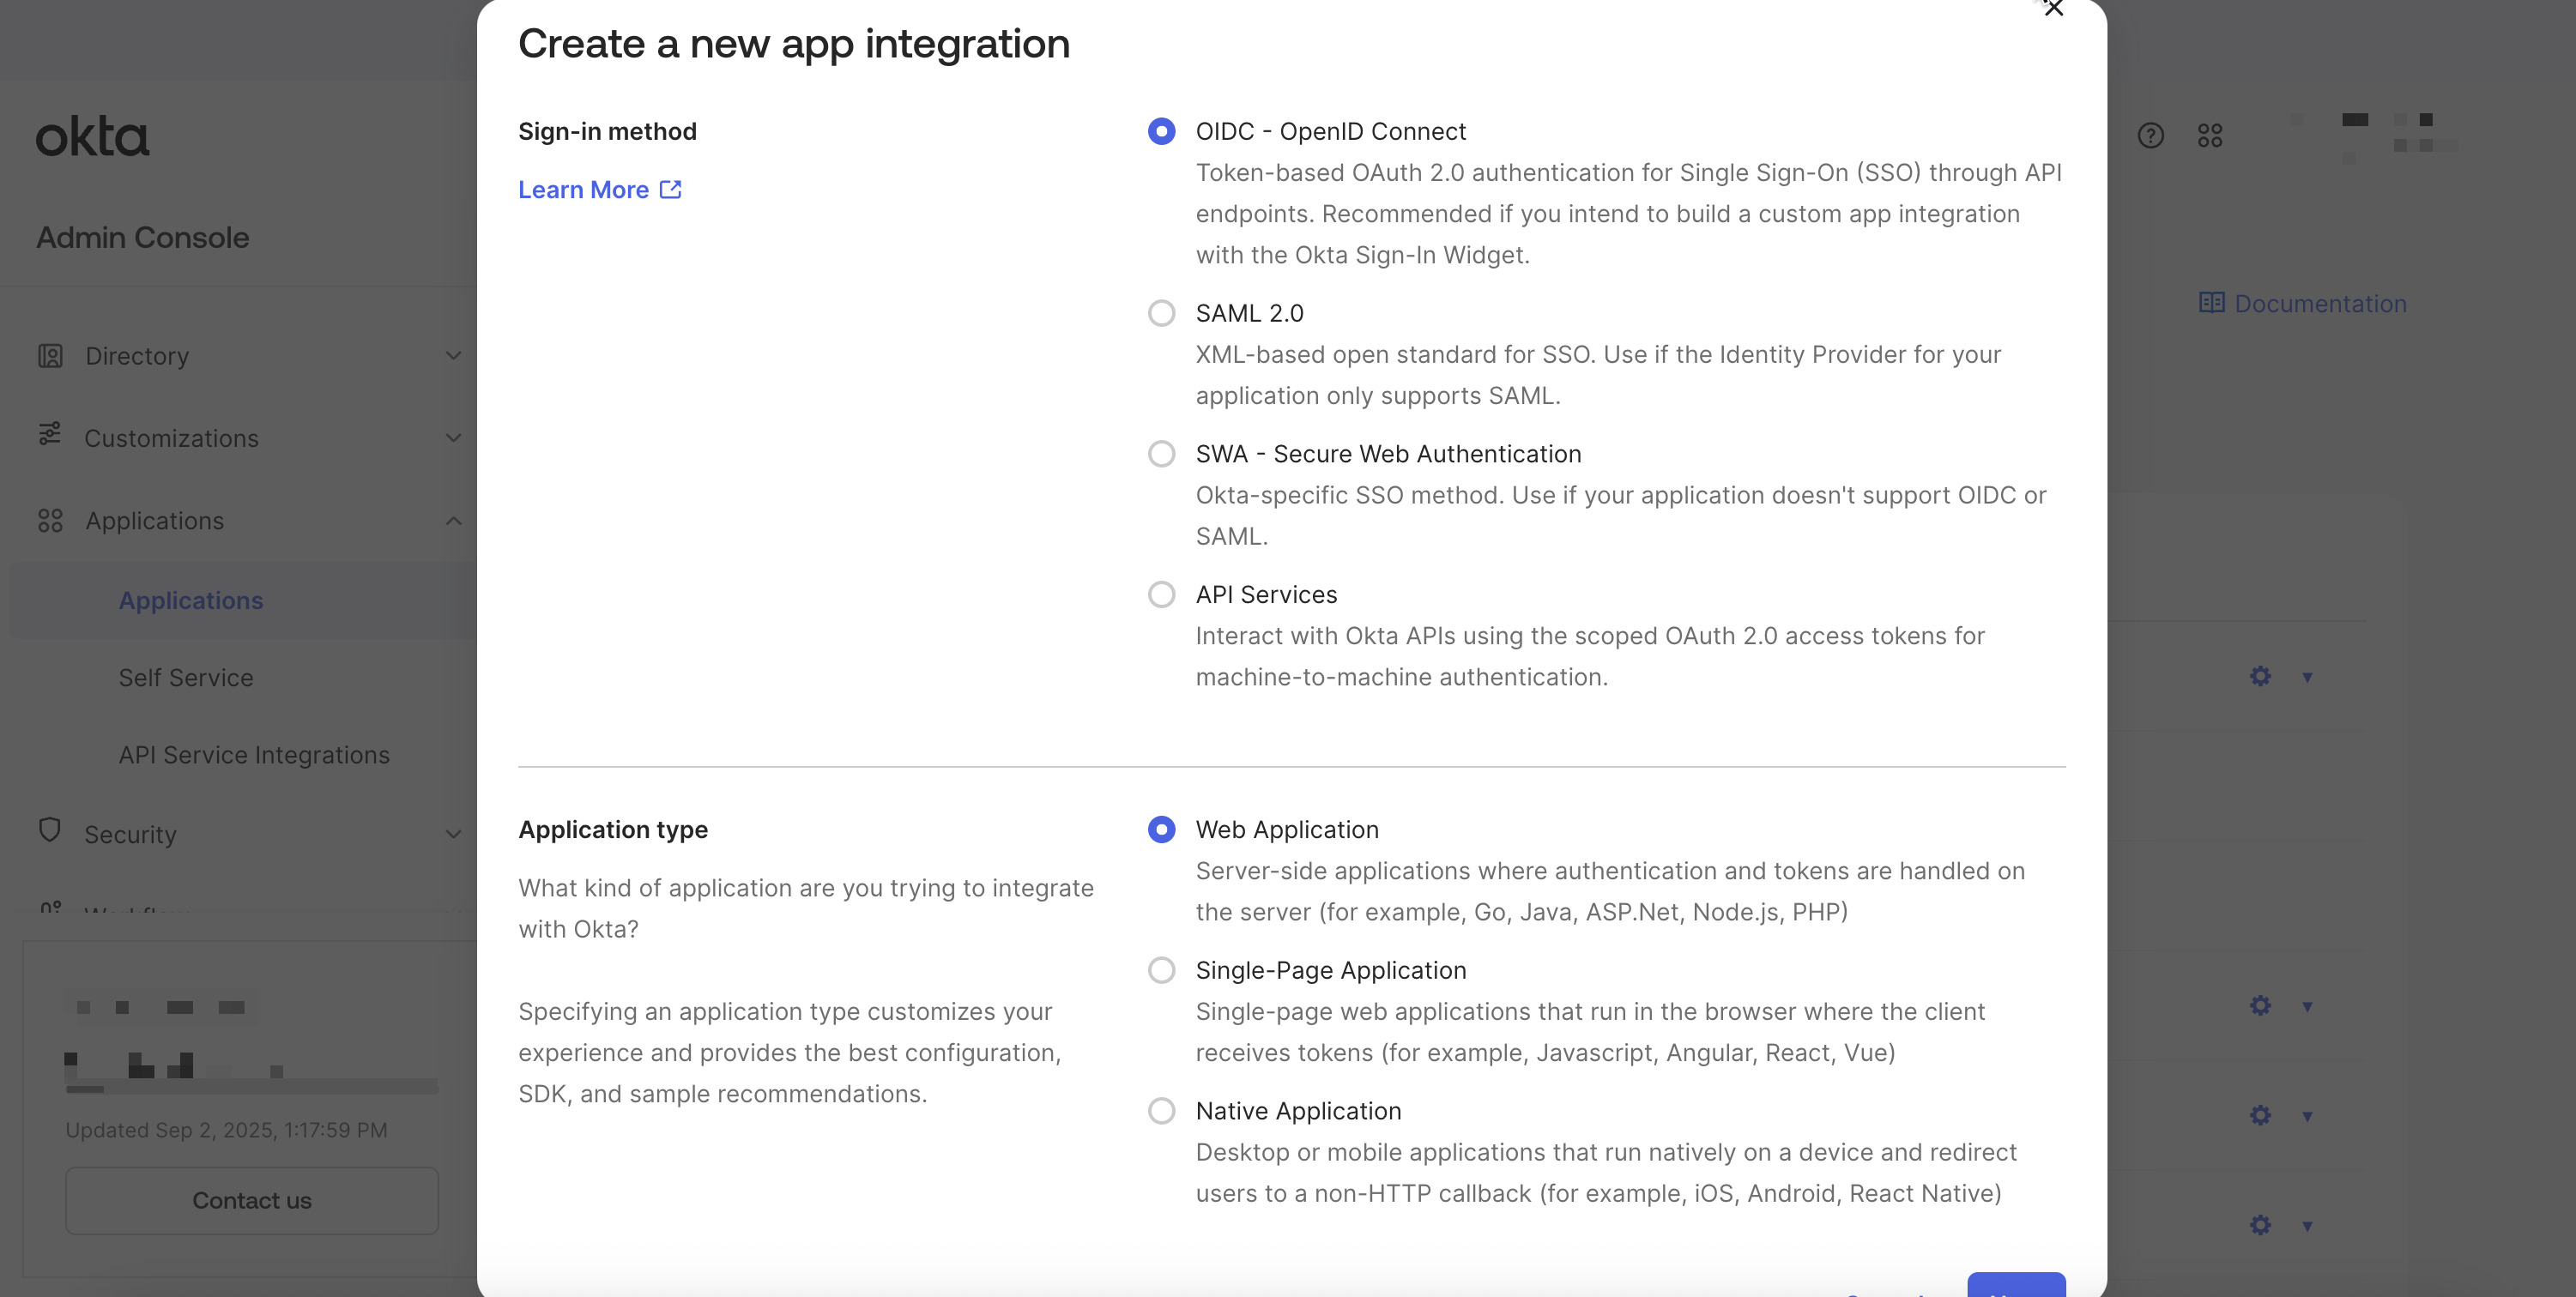Image resolution: width=2576 pixels, height=1297 pixels.
Task: Click the Okta logo
Action: tap(92, 137)
